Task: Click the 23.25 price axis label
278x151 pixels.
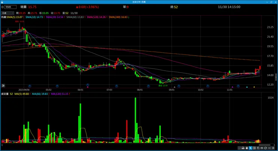Action: coord(270,27)
